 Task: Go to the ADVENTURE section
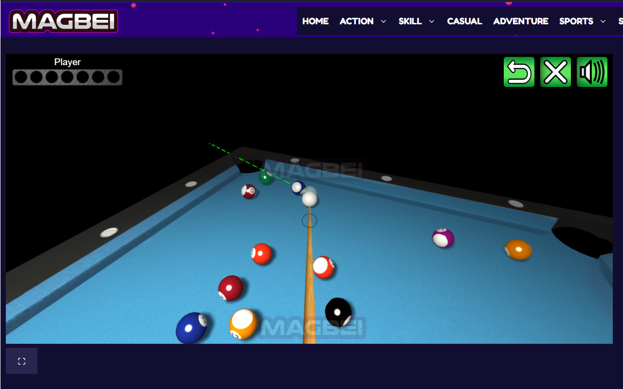521,21
